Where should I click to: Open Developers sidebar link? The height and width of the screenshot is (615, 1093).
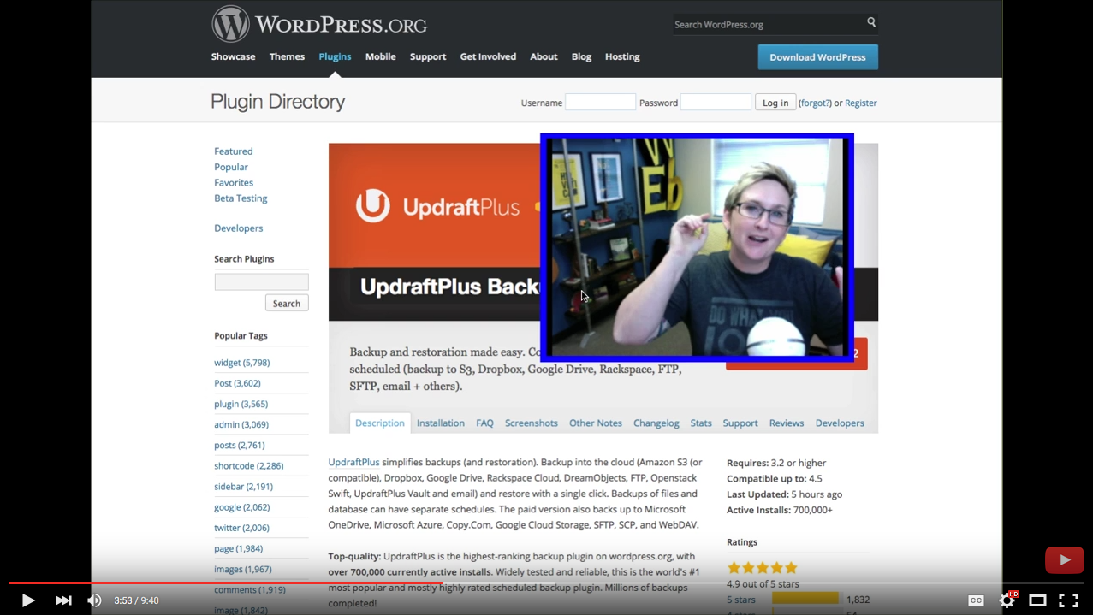(x=238, y=228)
